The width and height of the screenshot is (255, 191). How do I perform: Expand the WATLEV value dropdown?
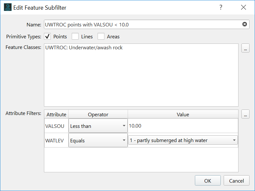pos(183,140)
